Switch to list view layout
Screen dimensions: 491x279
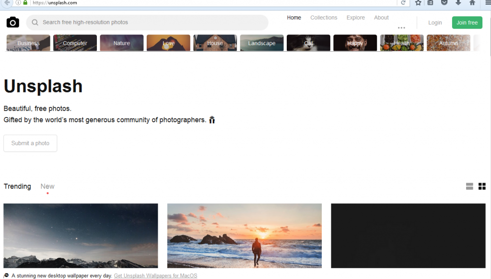pyautogui.click(x=469, y=186)
